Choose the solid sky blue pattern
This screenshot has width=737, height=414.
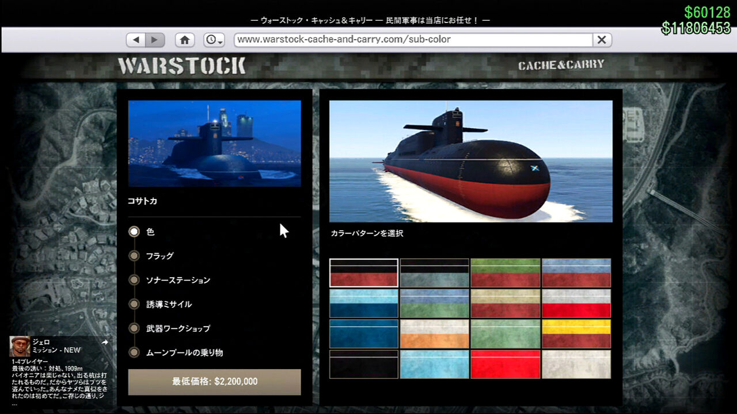pos(435,364)
